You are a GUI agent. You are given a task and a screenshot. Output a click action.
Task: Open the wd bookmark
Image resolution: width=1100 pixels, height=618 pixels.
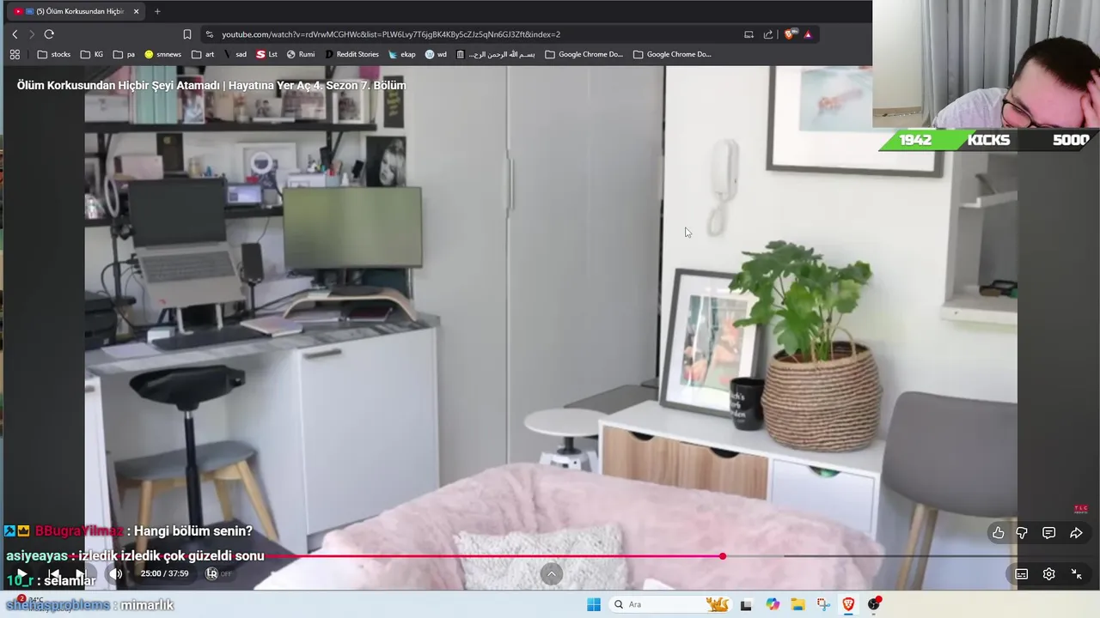point(436,54)
